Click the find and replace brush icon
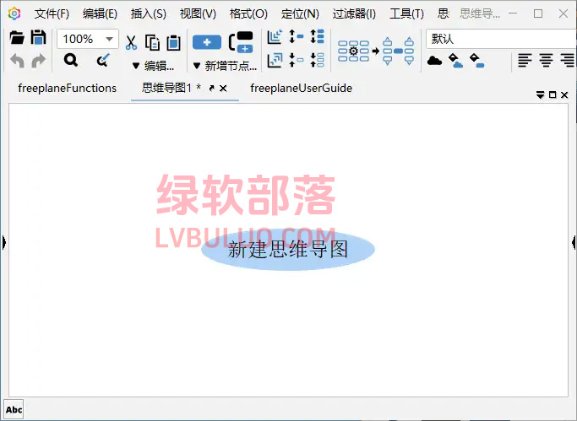The image size is (577, 421). (x=103, y=60)
